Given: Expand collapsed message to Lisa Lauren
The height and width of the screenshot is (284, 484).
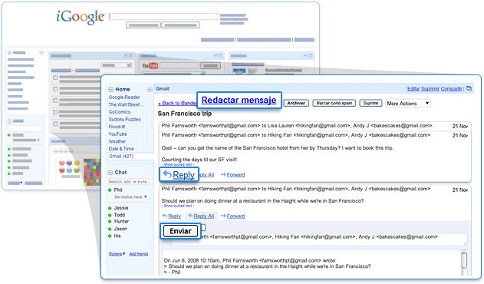Looking at the screenshot, I should (314, 126).
